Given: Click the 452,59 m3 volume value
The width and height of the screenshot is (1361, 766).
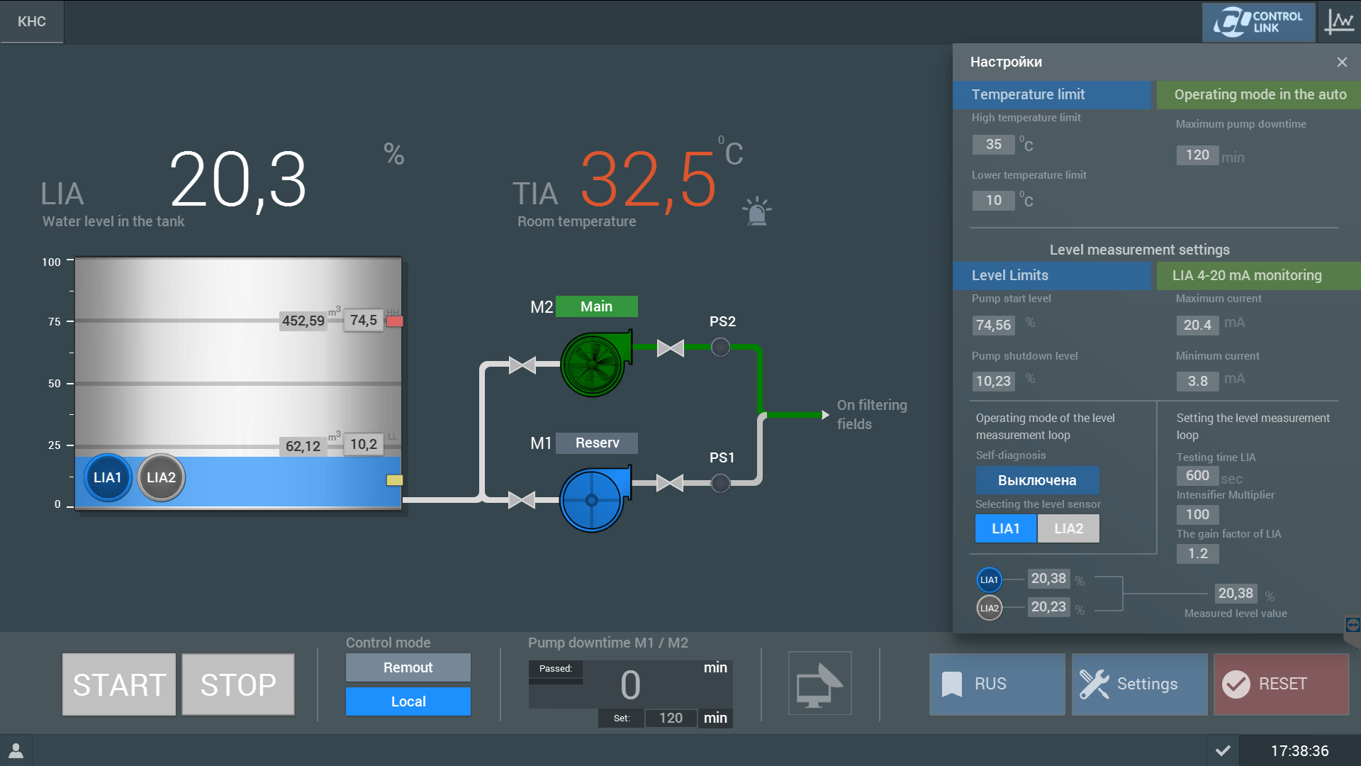Looking at the screenshot, I should [303, 321].
